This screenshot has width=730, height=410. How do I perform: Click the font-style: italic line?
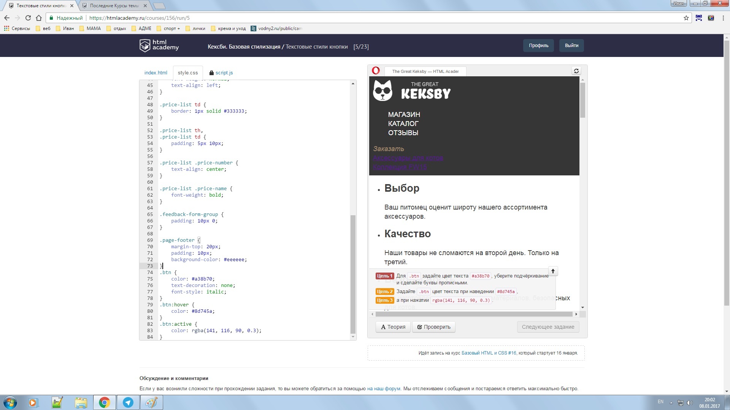click(x=198, y=292)
